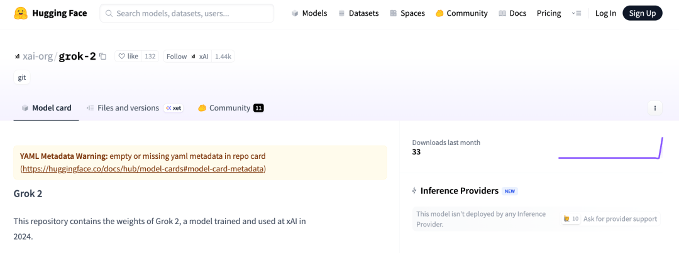The image size is (679, 253).
Task: Click the git tag
Action: click(21, 78)
